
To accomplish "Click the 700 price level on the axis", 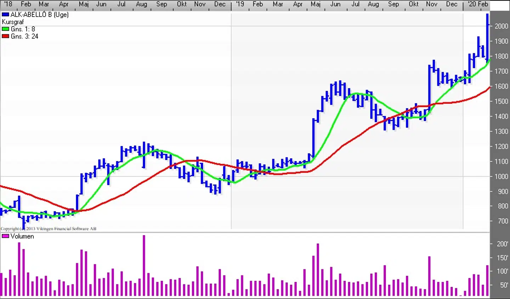I will 502,221.
